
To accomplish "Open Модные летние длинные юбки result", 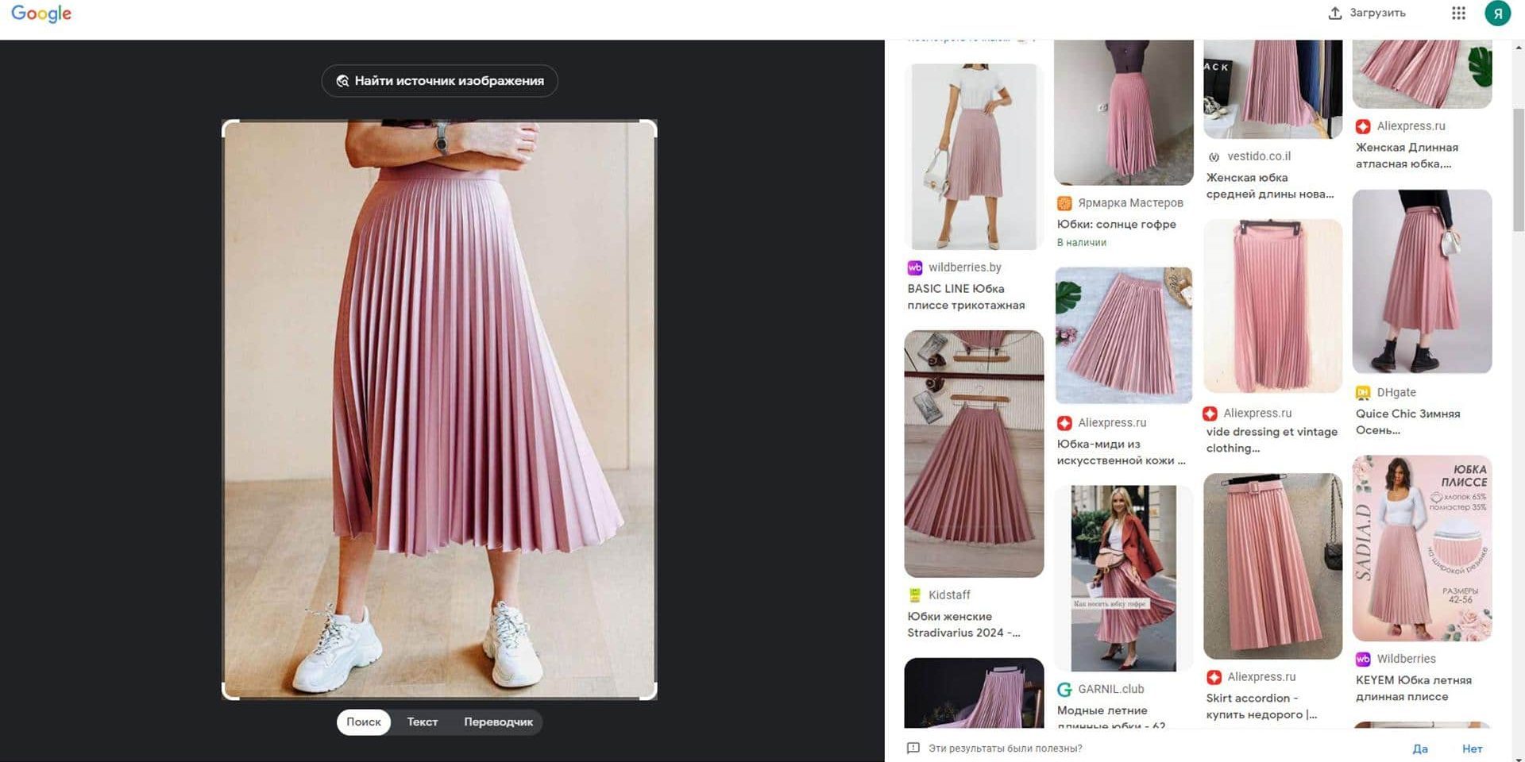I will coord(1110,718).
